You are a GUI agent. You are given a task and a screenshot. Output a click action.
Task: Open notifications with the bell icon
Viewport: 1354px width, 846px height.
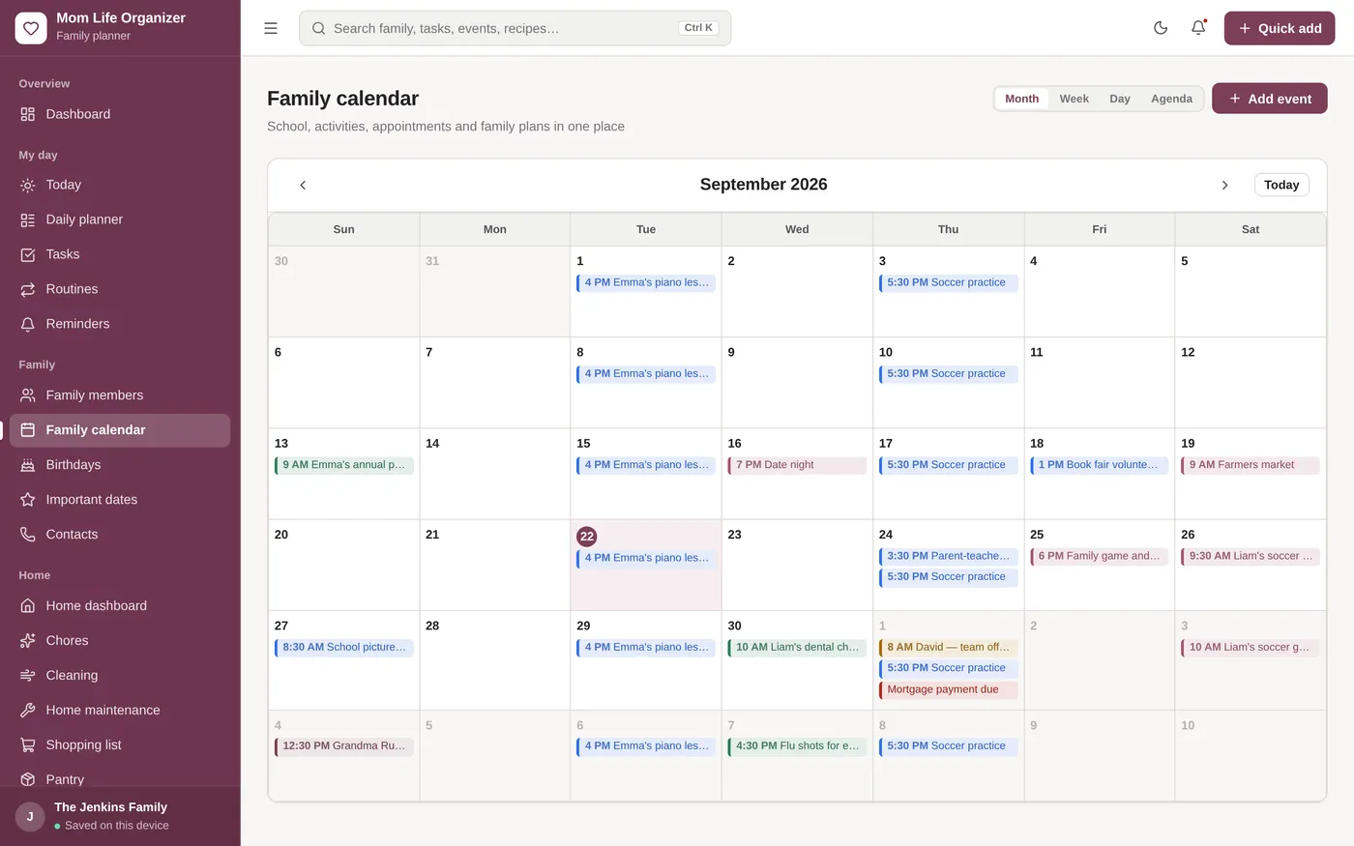coord(1198,28)
